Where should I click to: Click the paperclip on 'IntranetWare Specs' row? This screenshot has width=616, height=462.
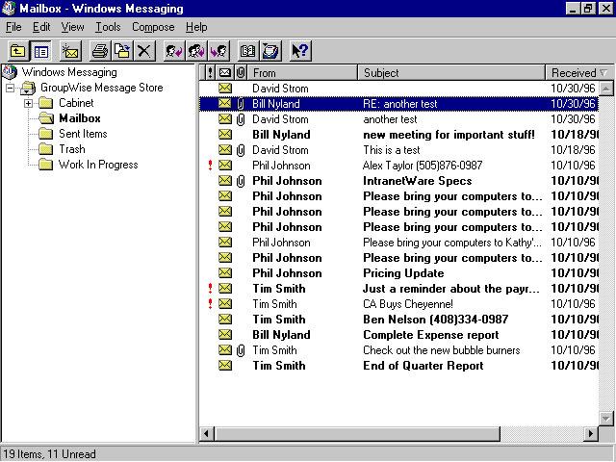[x=241, y=181]
